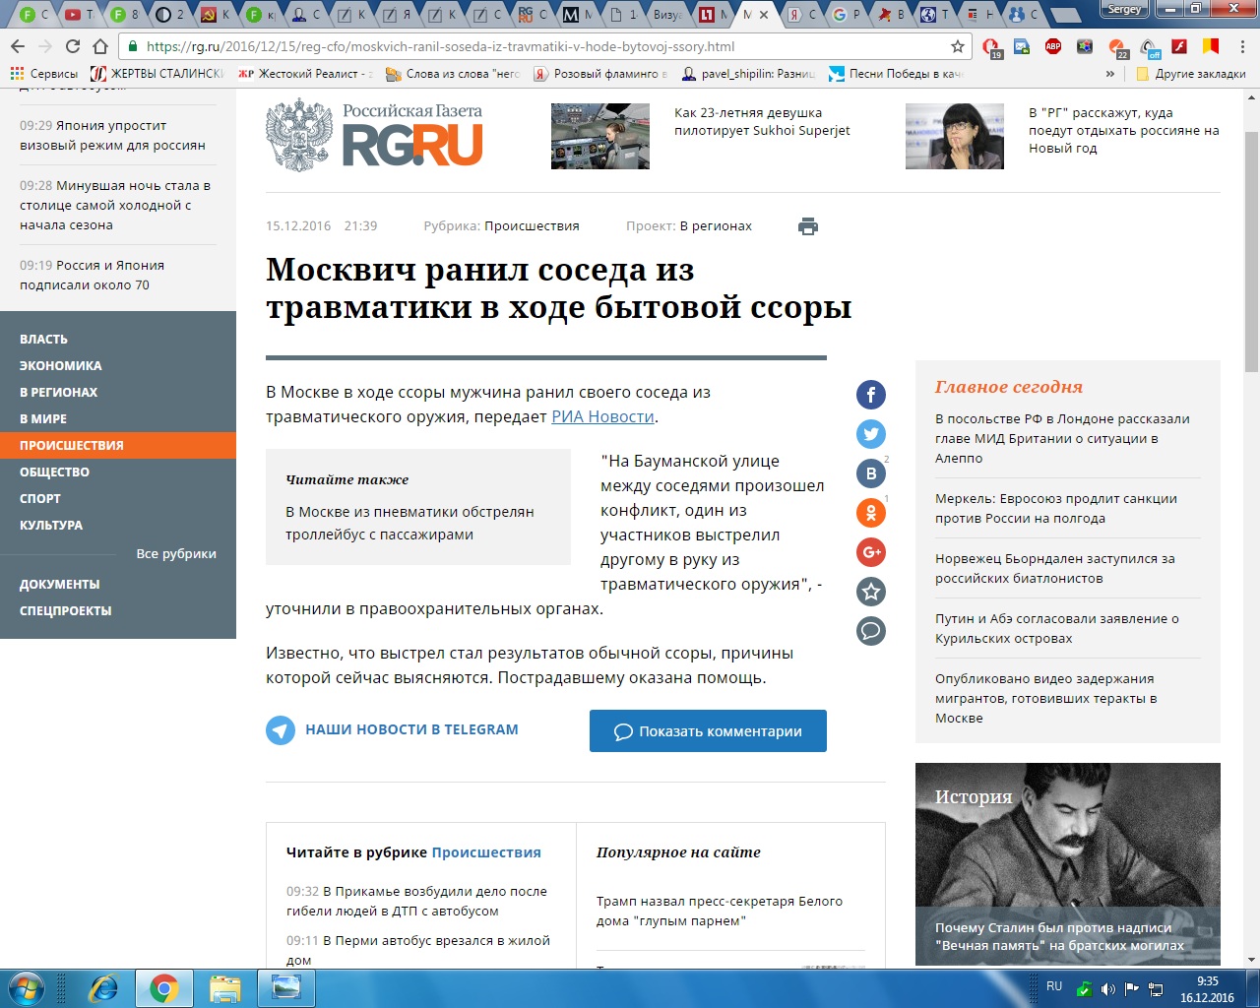Image resolution: width=1260 pixels, height=1008 pixels.
Task: Share article on Twitter
Action: [x=871, y=434]
